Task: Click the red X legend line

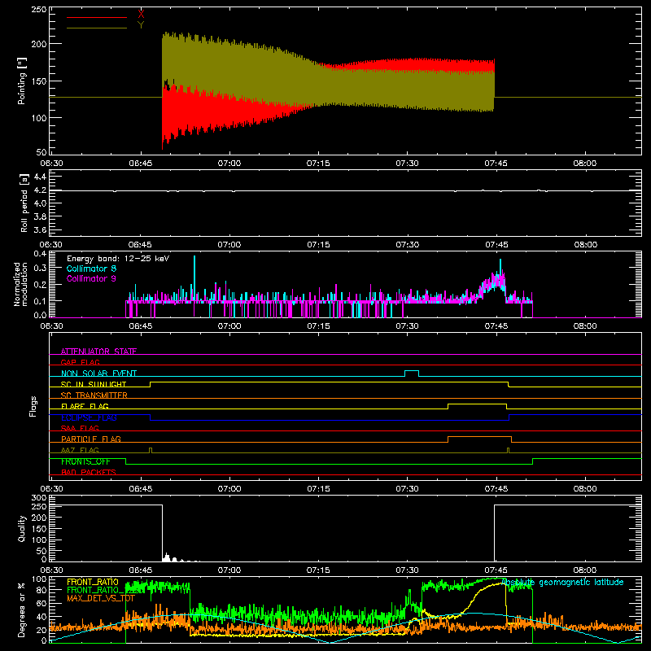Action: point(97,17)
